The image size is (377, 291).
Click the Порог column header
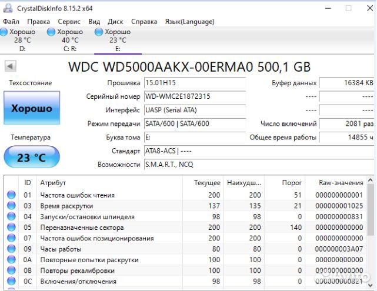pos(285,183)
